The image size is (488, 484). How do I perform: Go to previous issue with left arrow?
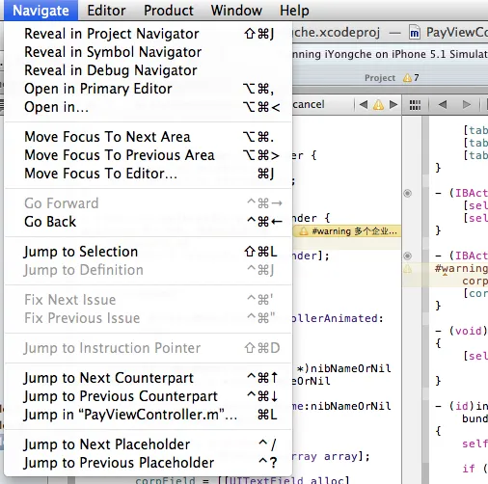(364, 105)
